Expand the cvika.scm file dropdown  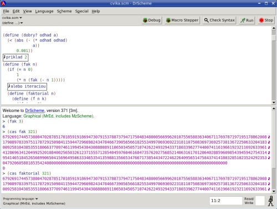(x=12, y=18)
